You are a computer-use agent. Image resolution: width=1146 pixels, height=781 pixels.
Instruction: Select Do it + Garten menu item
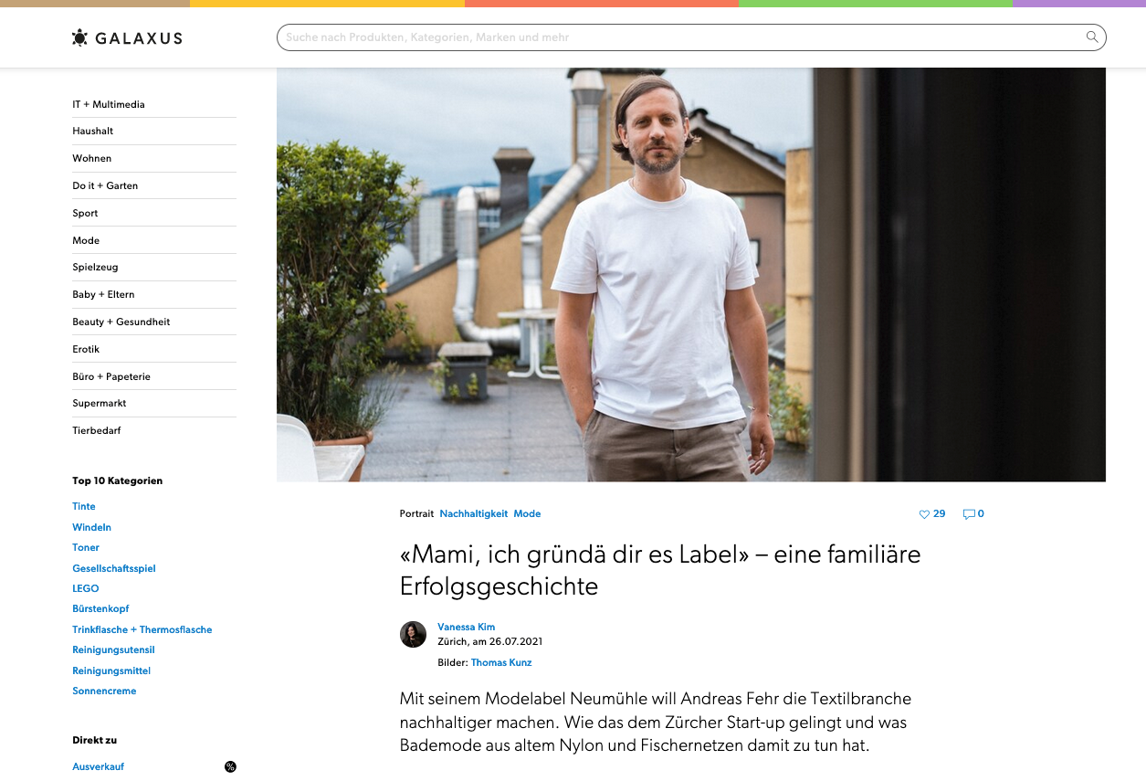[105, 185]
